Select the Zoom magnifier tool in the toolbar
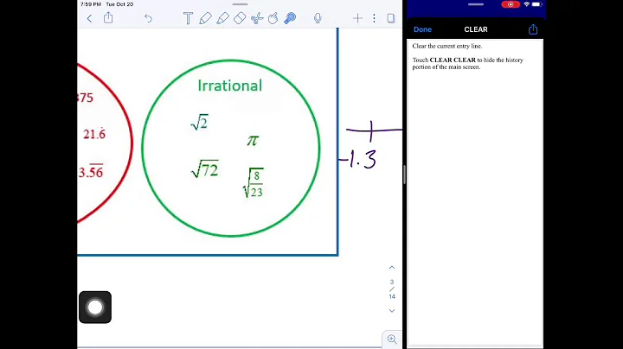 (290, 18)
